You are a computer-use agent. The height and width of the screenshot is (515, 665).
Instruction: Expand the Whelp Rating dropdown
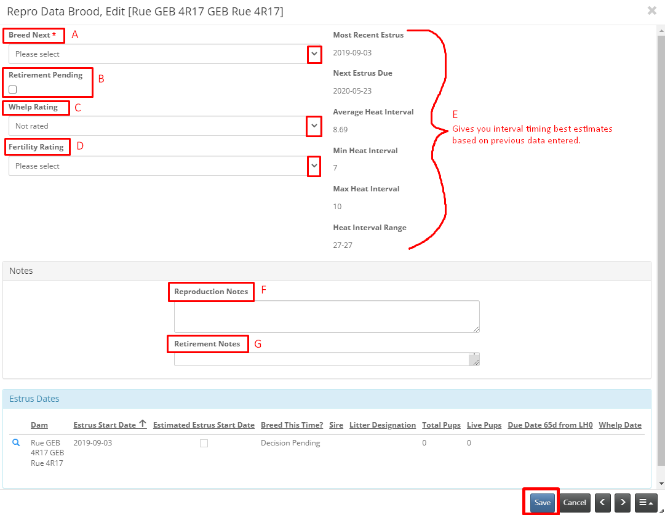tap(314, 126)
